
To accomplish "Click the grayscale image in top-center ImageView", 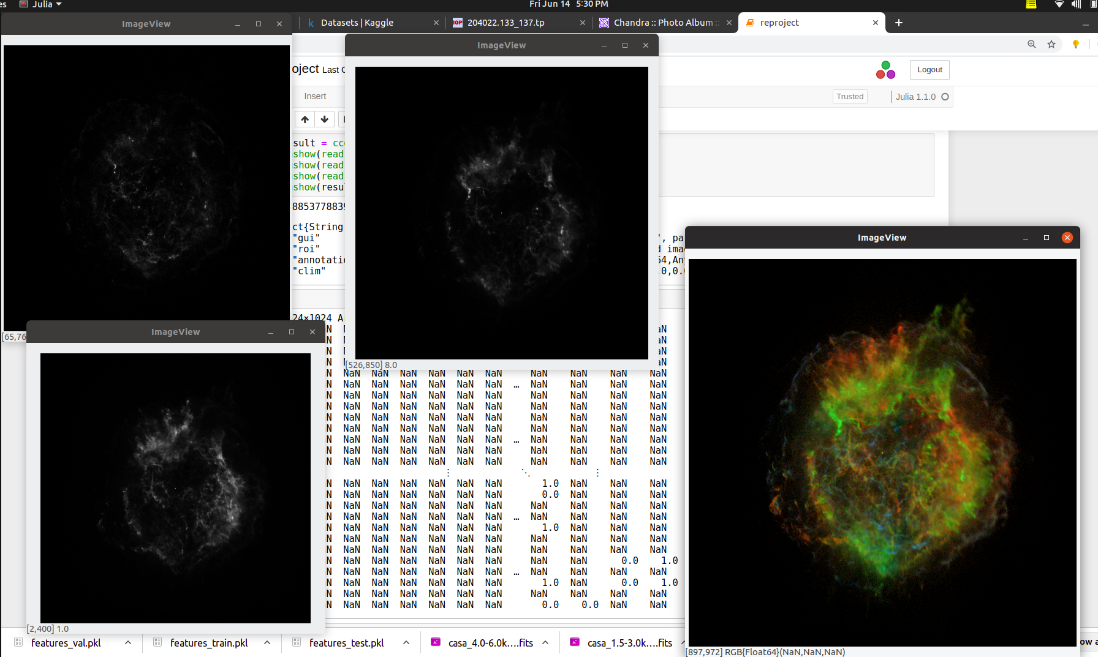I will (x=502, y=213).
